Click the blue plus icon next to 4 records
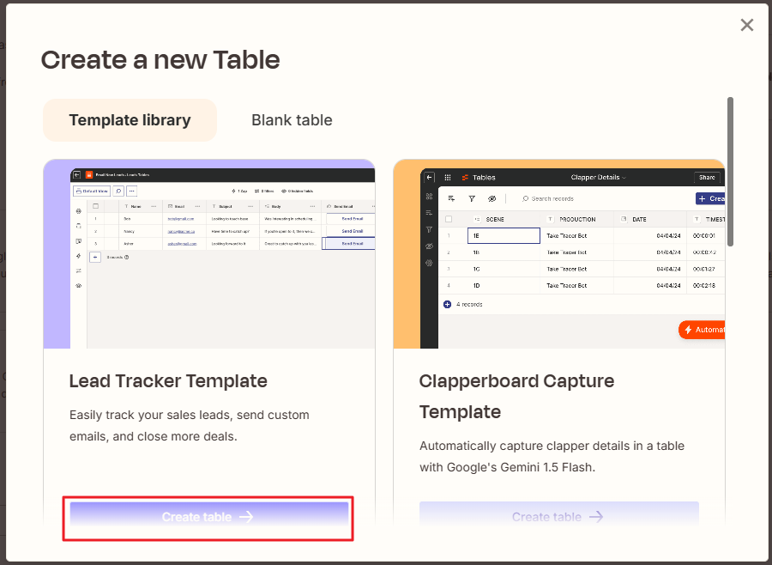The width and height of the screenshot is (772, 565). click(x=447, y=304)
